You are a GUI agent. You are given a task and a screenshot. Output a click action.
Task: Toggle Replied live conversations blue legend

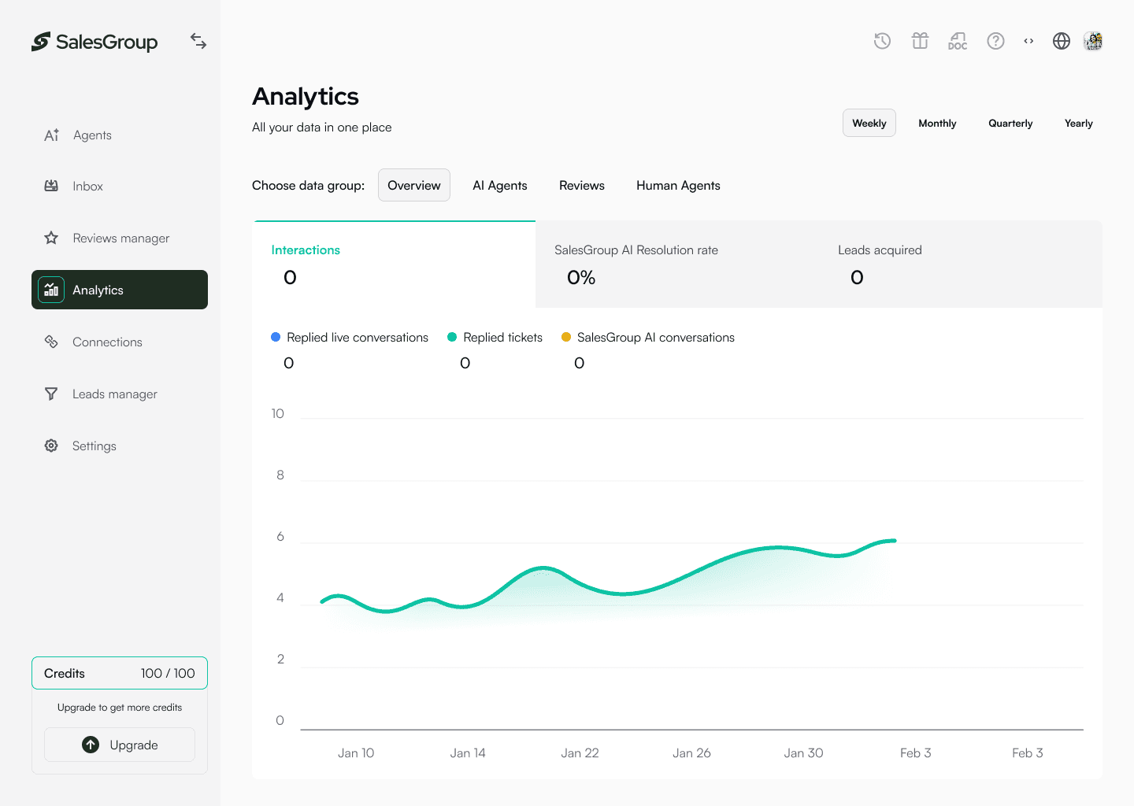pyautogui.click(x=276, y=337)
